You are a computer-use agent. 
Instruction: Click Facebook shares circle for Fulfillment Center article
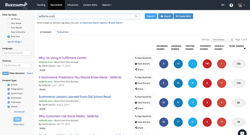163,64
